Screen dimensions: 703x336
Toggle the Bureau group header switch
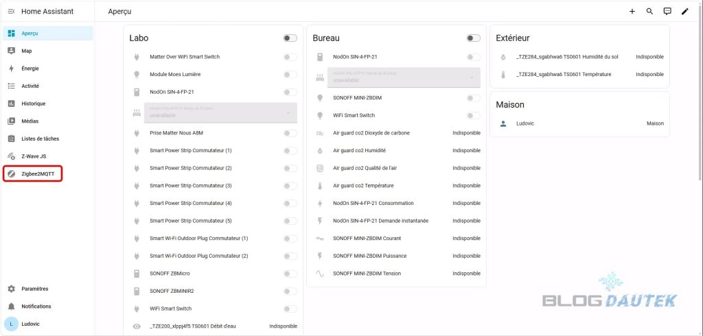click(x=473, y=38)
